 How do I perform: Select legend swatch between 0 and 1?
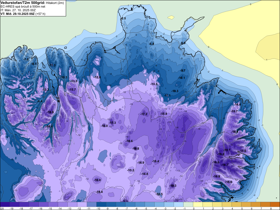(198, 204)
